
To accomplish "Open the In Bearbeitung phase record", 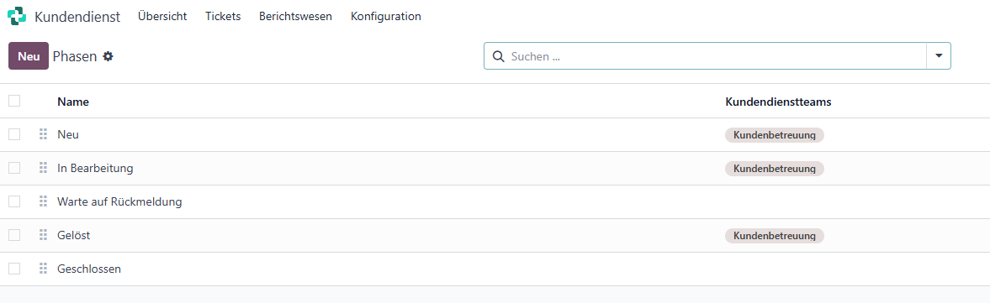I will [95, 168].
